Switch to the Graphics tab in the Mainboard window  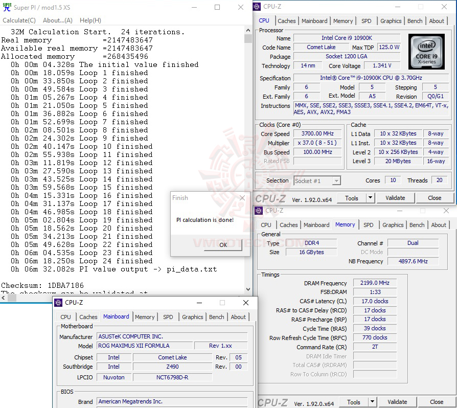[192, 317]
